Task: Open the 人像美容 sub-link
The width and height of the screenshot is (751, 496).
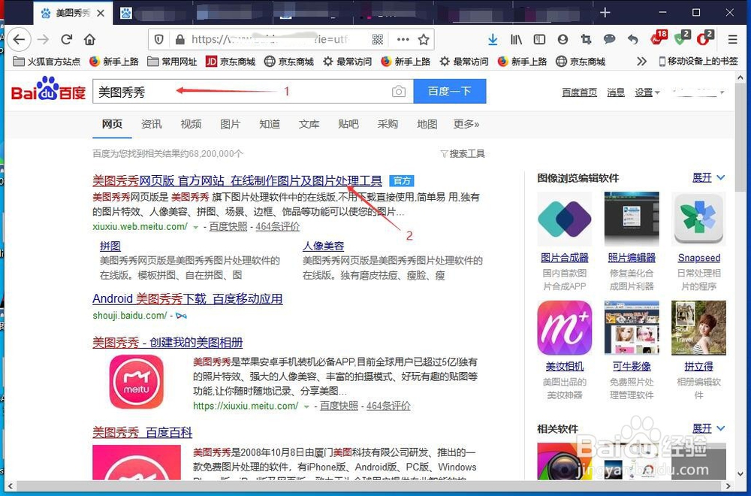Action: click(323, 246)
